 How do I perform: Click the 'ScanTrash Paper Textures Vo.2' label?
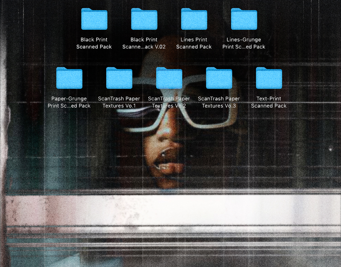169,102
